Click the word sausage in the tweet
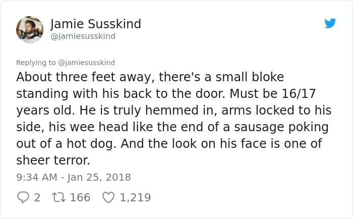The image size is (353, 219). pyautogui.click(x=259, y=127)
